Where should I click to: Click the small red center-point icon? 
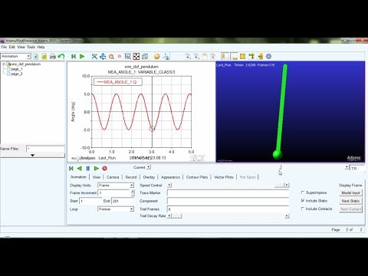click(120, 57)
